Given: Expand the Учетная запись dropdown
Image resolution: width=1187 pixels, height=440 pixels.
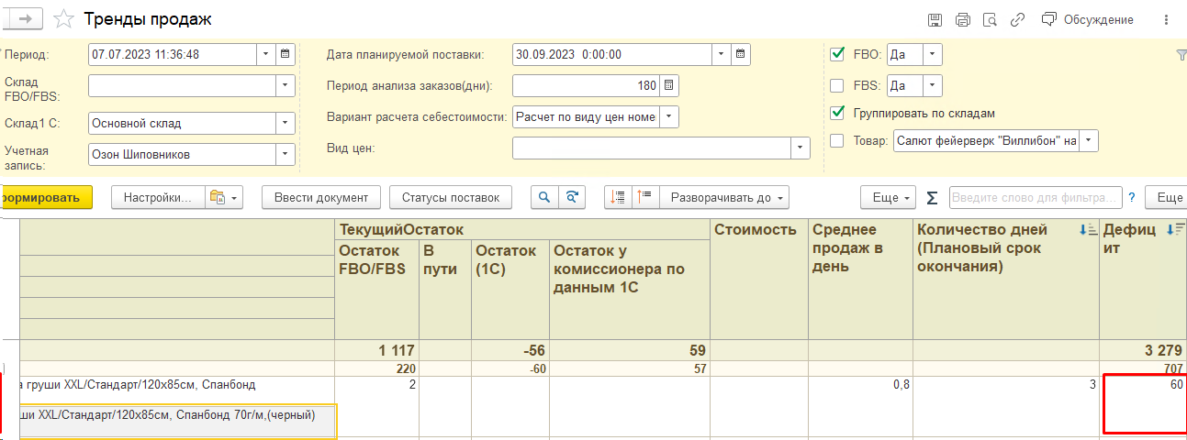Looking at the screenshot, I should 286,154.
